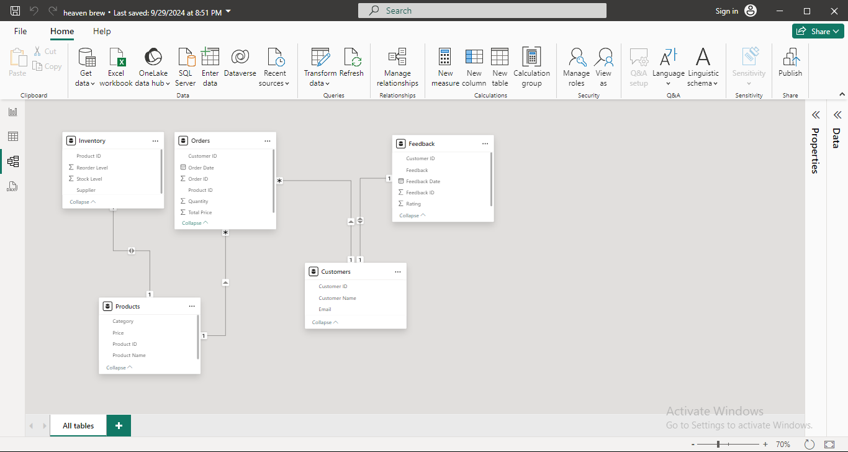Add a Calculation group
The image size is (848, 452).
(532, 68)
